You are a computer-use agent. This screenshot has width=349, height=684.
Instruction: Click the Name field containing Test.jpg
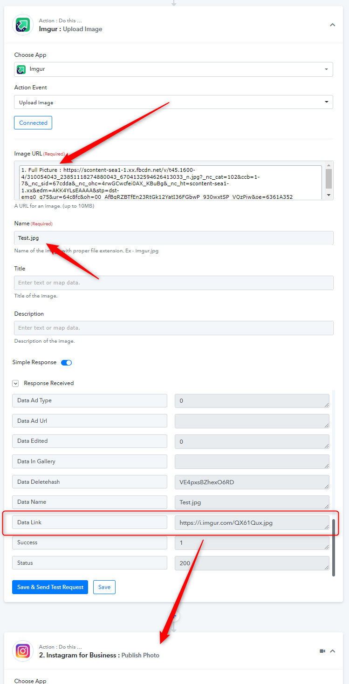pyautogui.click(x=173, y=238)
